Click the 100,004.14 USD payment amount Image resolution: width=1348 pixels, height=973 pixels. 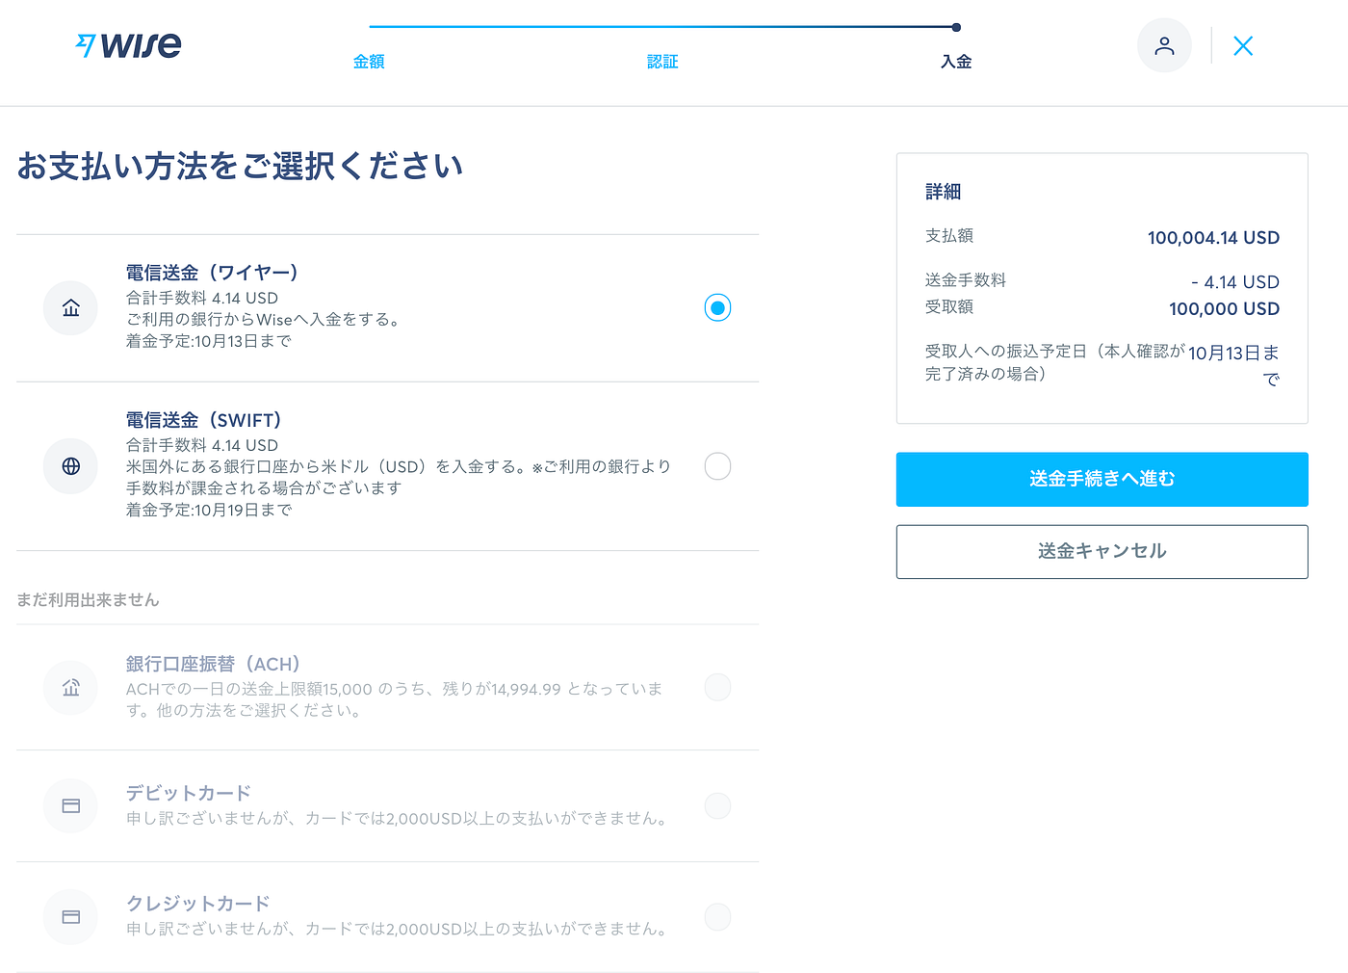click(x=1213, y=238)
